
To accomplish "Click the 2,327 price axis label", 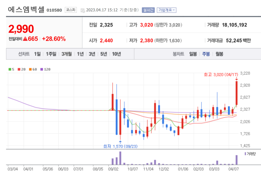I will (x=245, y=109).
